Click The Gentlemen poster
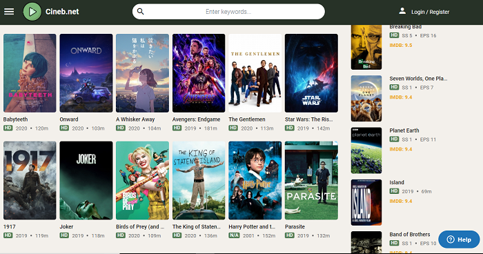Screen dimensions: 483x254 click(255, 73)
